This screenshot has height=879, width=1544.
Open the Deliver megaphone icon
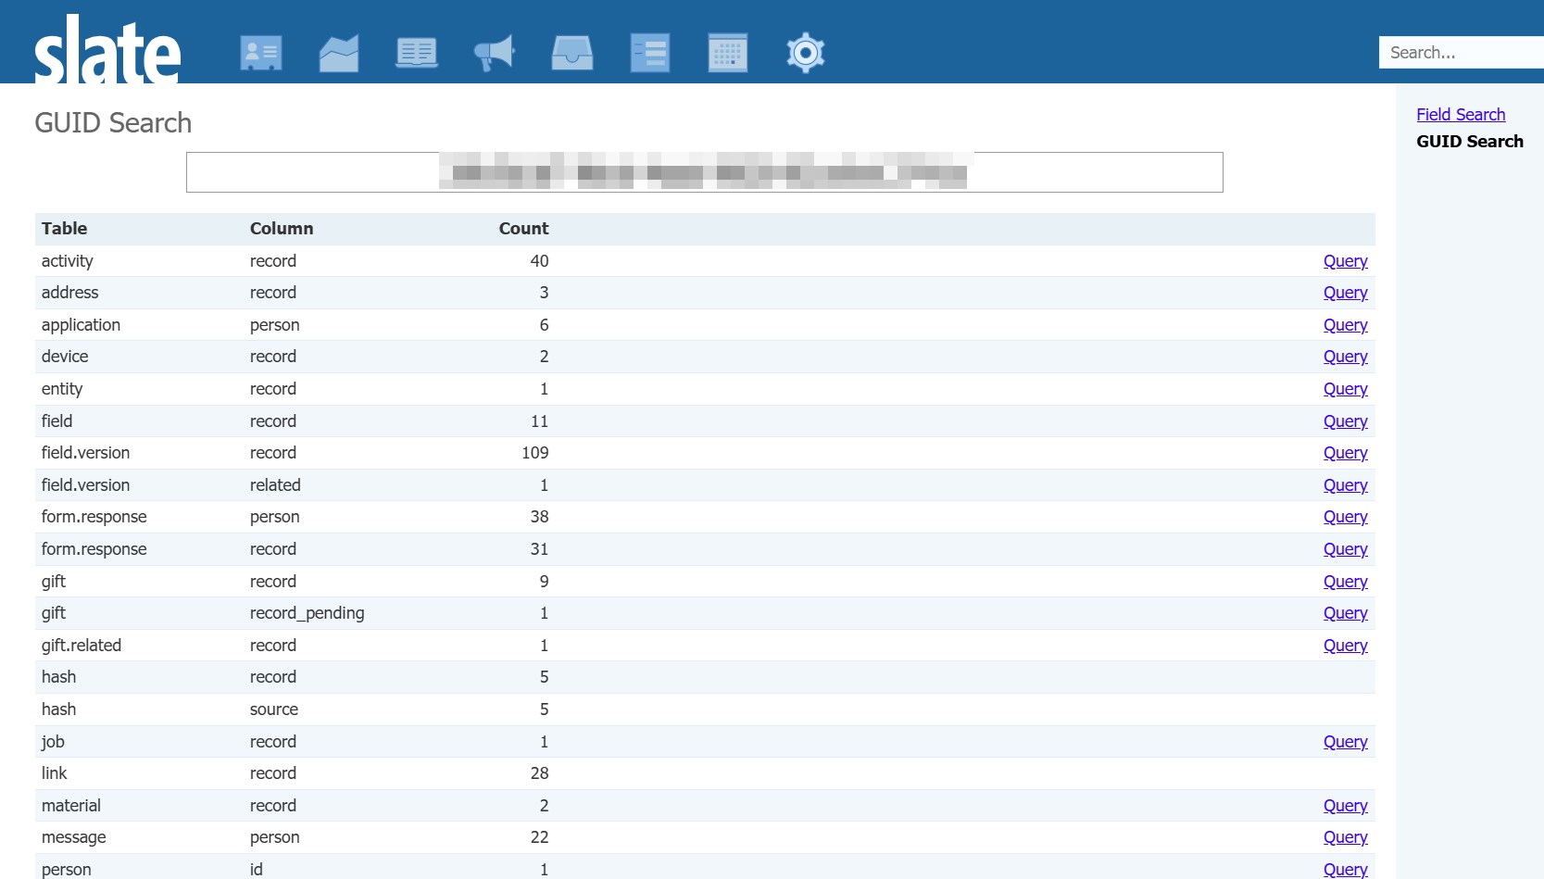click(495, 53)
